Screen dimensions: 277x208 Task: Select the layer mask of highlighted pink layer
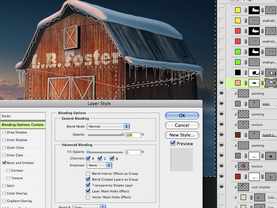click(x=254, y=83)
